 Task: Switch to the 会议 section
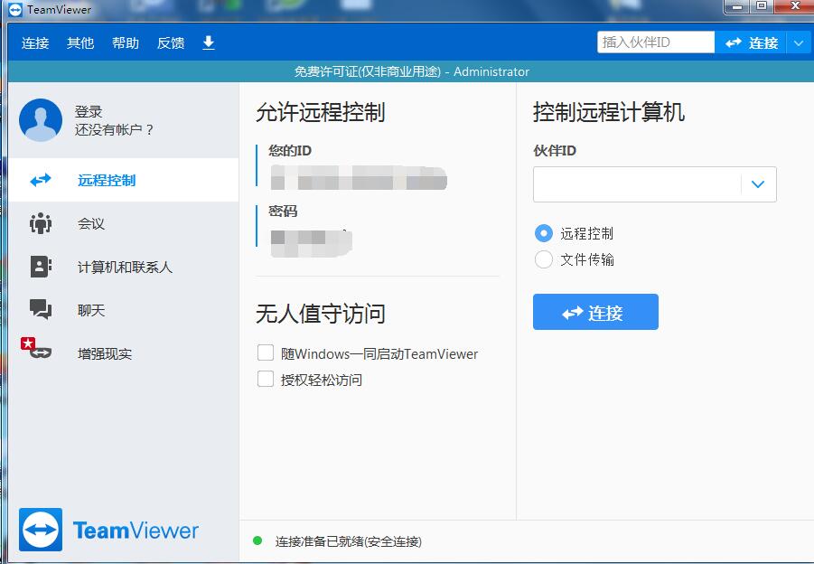tap(124, 223)
